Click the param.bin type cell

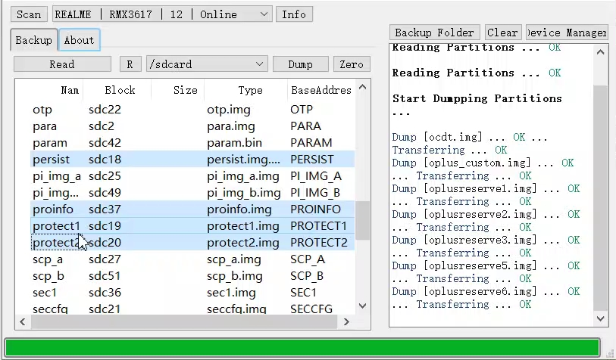(235, 143)
